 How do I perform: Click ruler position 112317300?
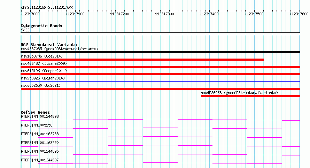(x=164, y=14)
